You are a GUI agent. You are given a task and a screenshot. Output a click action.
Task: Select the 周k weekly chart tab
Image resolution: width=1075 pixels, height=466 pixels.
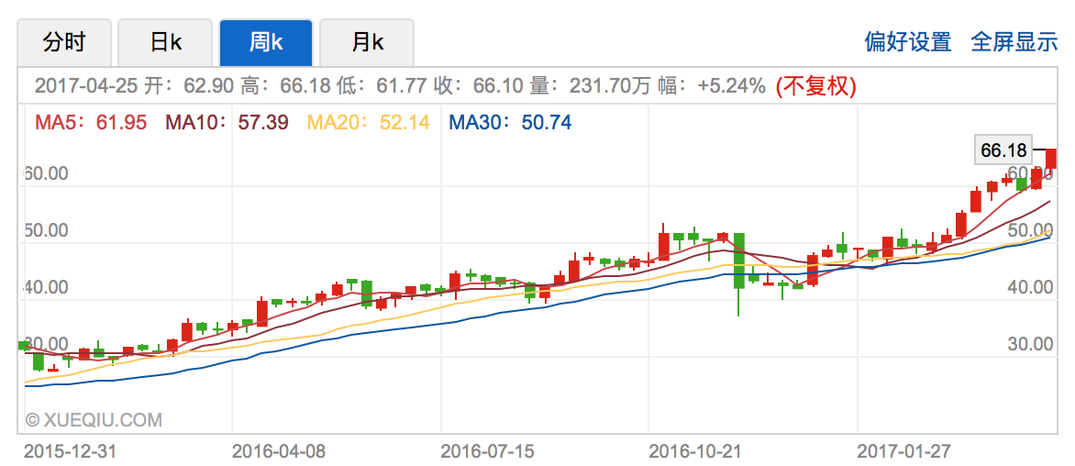click(266, 42)
